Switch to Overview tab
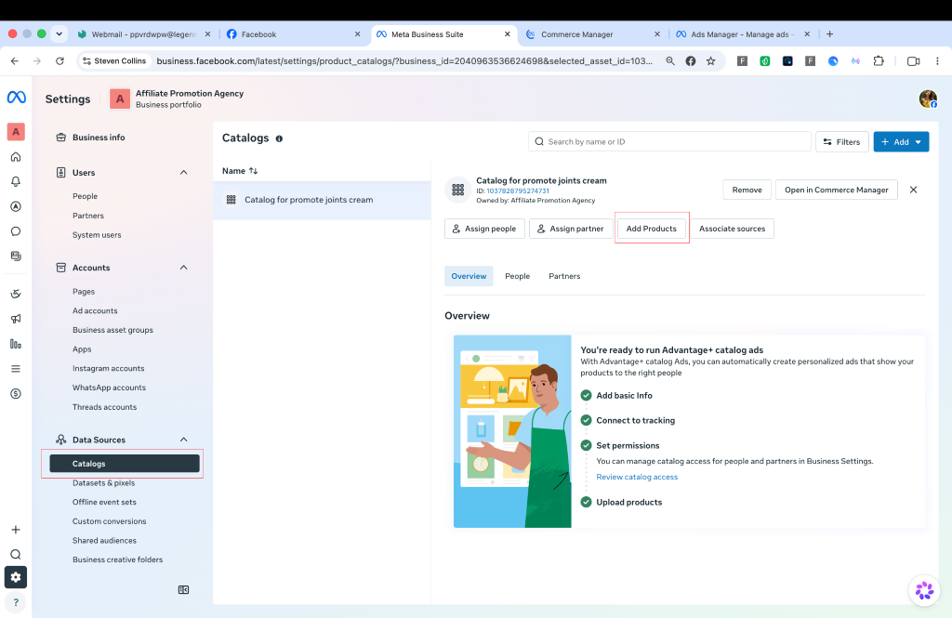This screenshot has width=952, height=618. click(x=469, y=276)
